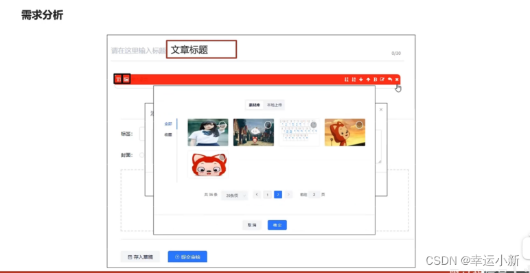Click the 标签 label
The height and width of the screenshot is (273, 530).
(127, 134)
